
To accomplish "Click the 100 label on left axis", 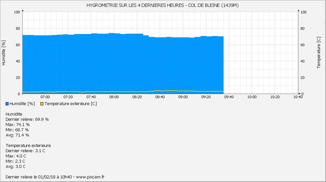I will (17, 12).
